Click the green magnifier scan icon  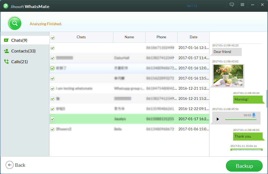(x=15, y=23)
